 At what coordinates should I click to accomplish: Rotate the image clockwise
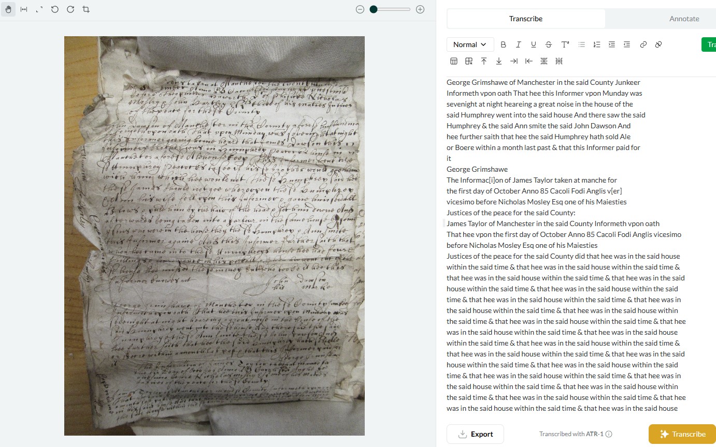(x=70, y=9)
